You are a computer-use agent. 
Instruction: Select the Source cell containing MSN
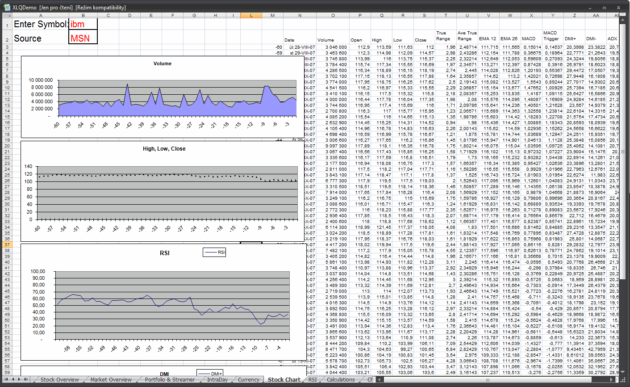[x=83, y=38]
